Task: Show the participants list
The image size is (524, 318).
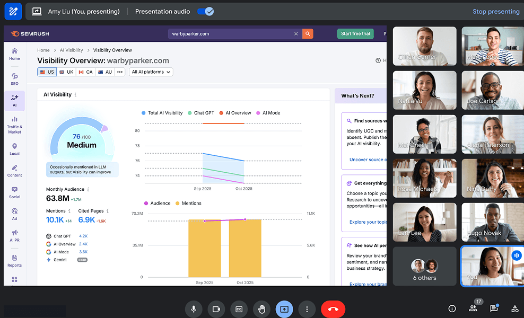Action: pos(473,308)
